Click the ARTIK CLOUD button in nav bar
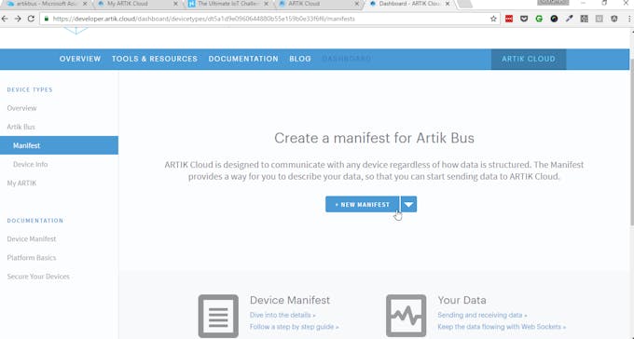The height and width of the screenshot is (339, 634). coord(529,59)
